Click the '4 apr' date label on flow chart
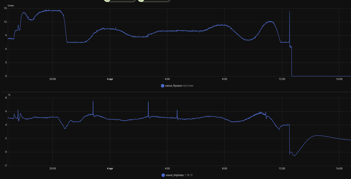 click(110, 79)
